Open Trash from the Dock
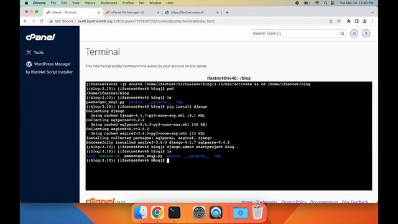 pyautogui.click(x=257, y=212)
